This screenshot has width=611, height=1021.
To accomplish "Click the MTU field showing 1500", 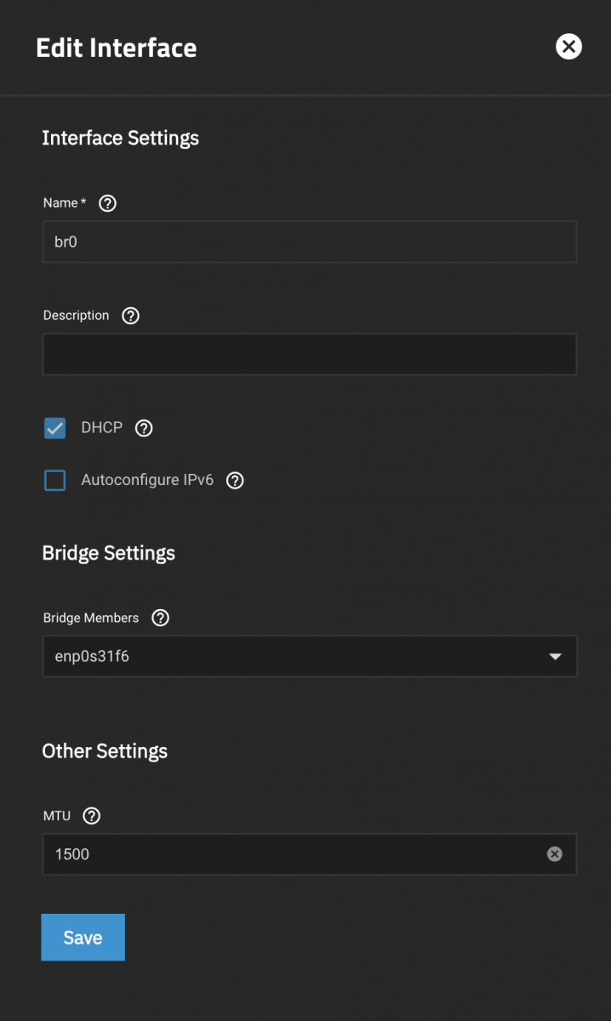I will (310, 854).
